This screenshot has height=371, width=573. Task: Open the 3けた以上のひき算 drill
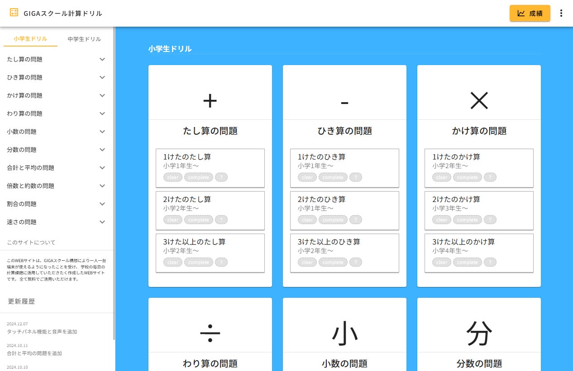344,253
